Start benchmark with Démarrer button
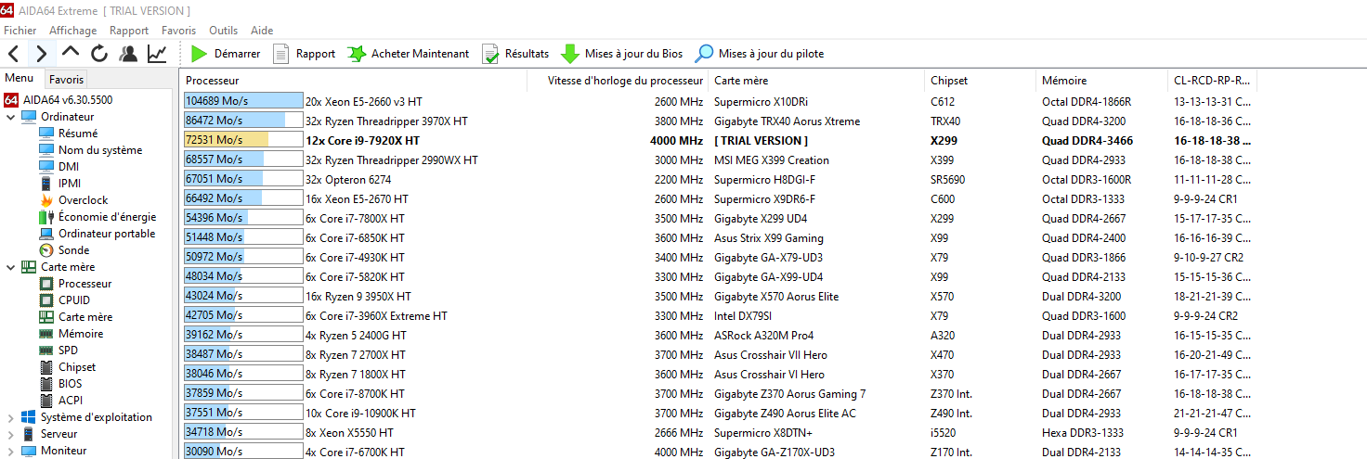 tap(226, 54)
